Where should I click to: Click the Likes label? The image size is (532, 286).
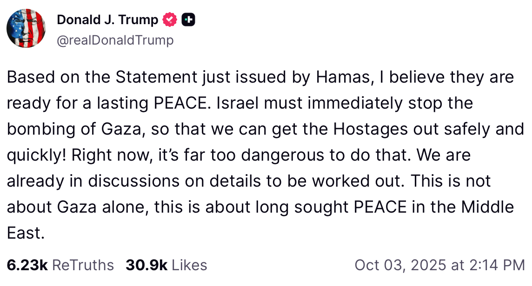click(189, 265)
